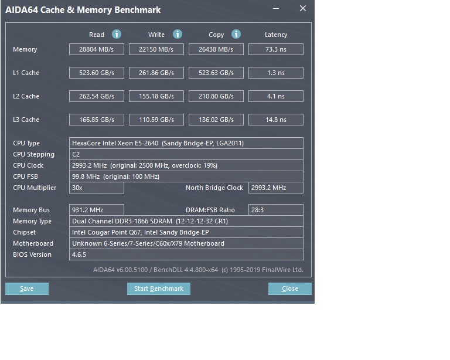Click L2 Cache Write value 155.18 GB/s
The image size is (450, 360).
(x=156, y=96)
